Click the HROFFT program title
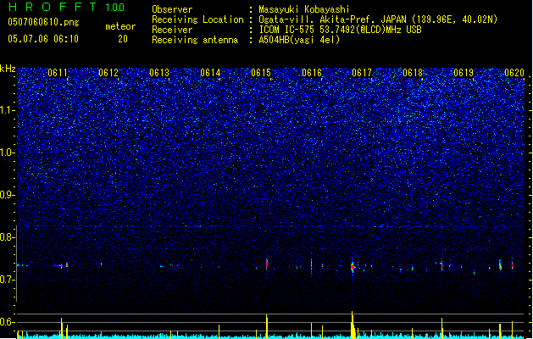This screenshot has height=339, width=533. [53, 7]
